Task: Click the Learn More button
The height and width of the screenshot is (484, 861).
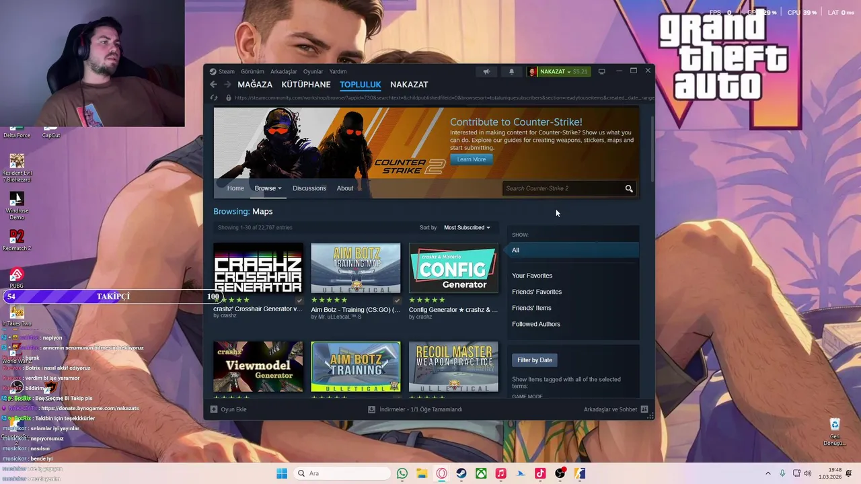Action: (x=472, y=159)
